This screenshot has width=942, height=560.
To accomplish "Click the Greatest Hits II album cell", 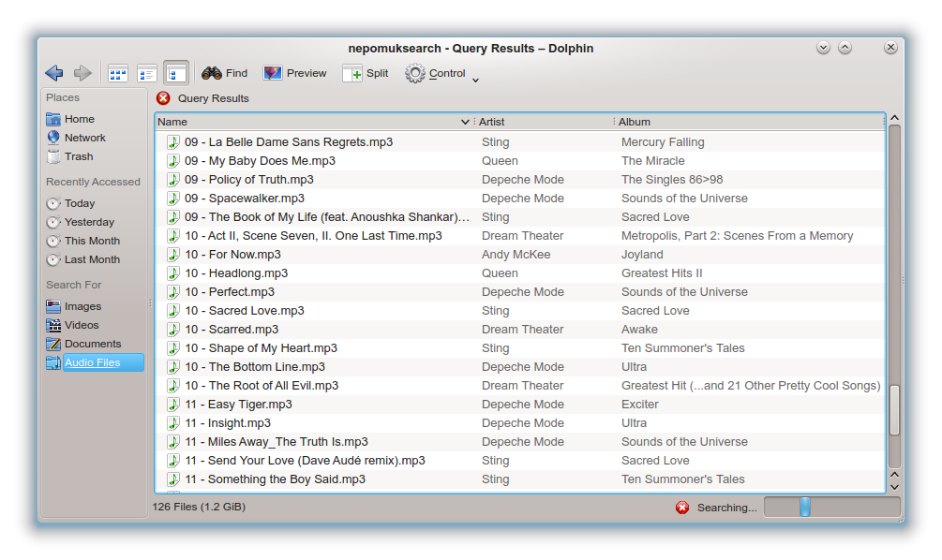I will pos(662,273).
